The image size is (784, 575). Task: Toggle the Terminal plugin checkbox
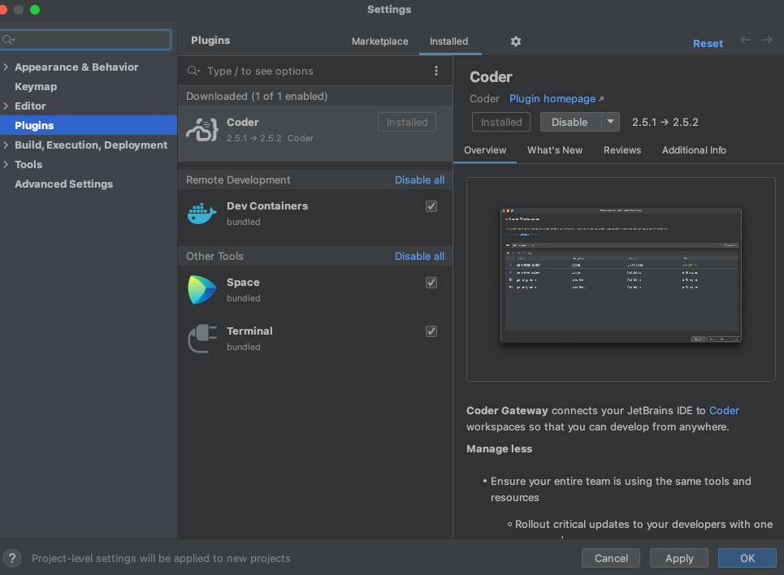coord(431,331)
